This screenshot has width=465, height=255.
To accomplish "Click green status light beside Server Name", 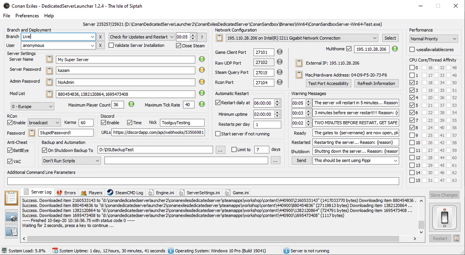I will (x=201, y=59).
